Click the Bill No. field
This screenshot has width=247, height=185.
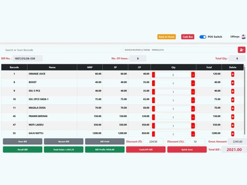point(28,58)
